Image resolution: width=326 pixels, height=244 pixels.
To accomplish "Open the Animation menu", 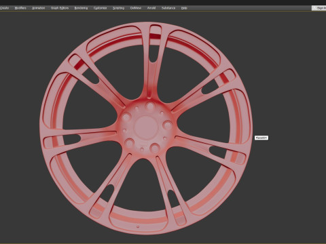I will click(x=38, y=8).
